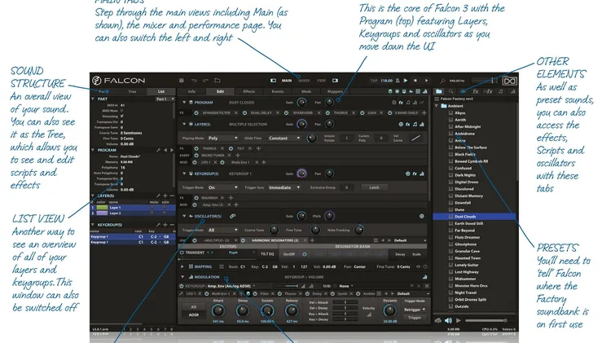Click the Latch button
The height and width of the screenshot is (343, 611).
(x=374, y=187)
